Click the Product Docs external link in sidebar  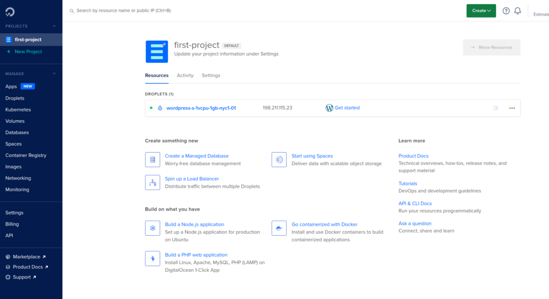click(x=30, y=267)
